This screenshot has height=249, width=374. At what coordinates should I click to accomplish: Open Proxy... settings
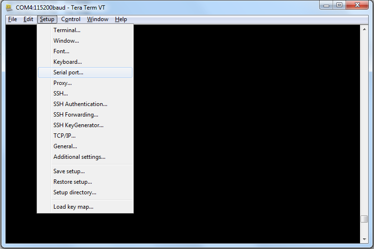[85, 83]
